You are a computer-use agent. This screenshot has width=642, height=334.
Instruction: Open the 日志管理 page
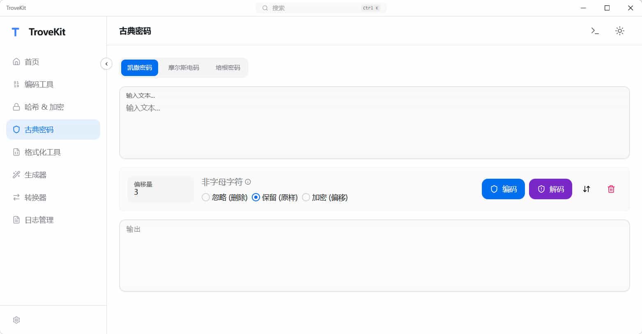tap(16, 220)
